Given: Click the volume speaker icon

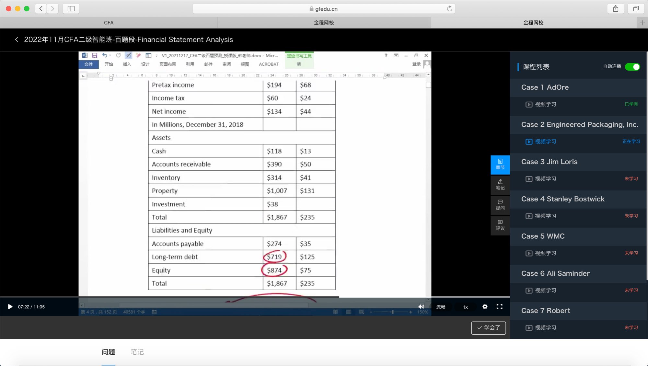Looking at the screenshot, I should click(421, 306).
